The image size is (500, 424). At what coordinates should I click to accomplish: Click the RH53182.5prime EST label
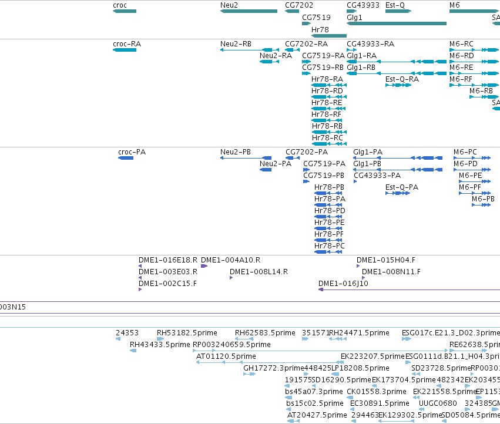(187, 333)
